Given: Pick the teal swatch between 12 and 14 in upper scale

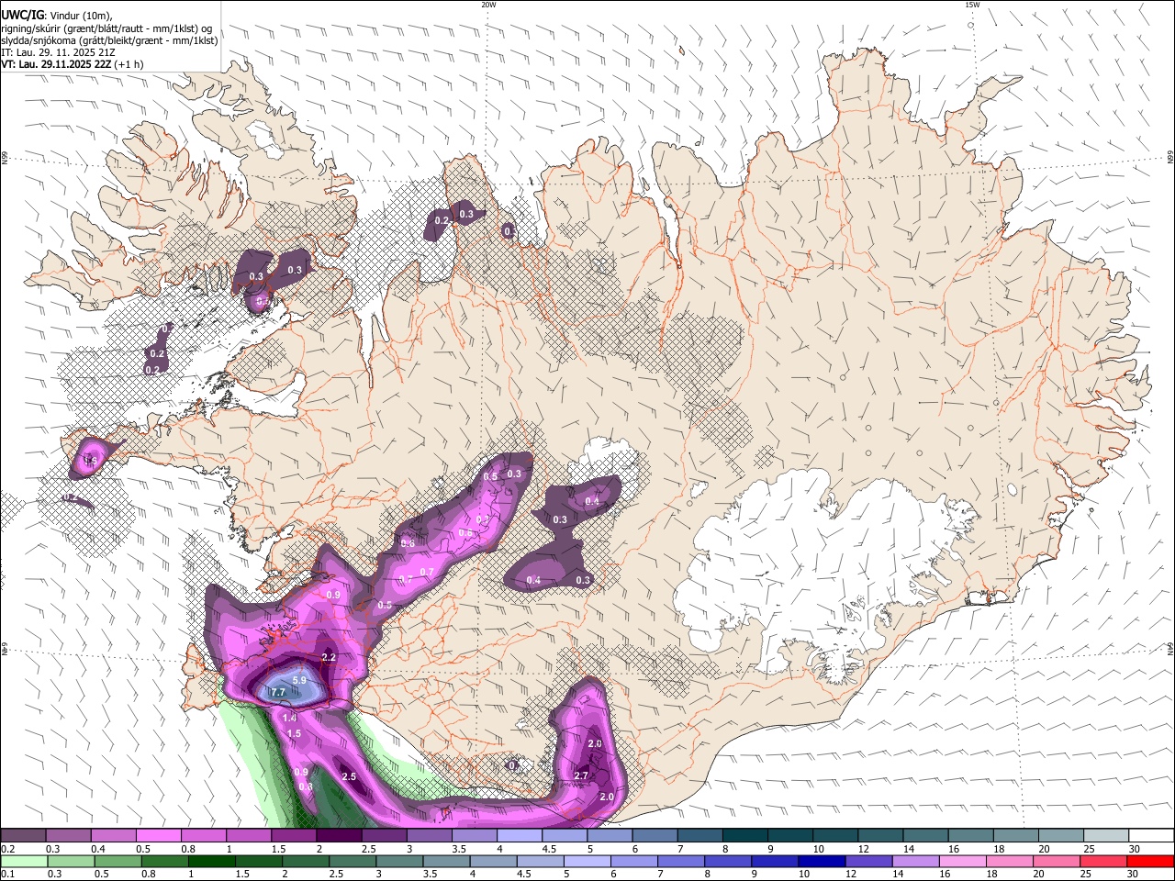Looking at the screenshot, I should pyautogui.click(x=881, y=836).
